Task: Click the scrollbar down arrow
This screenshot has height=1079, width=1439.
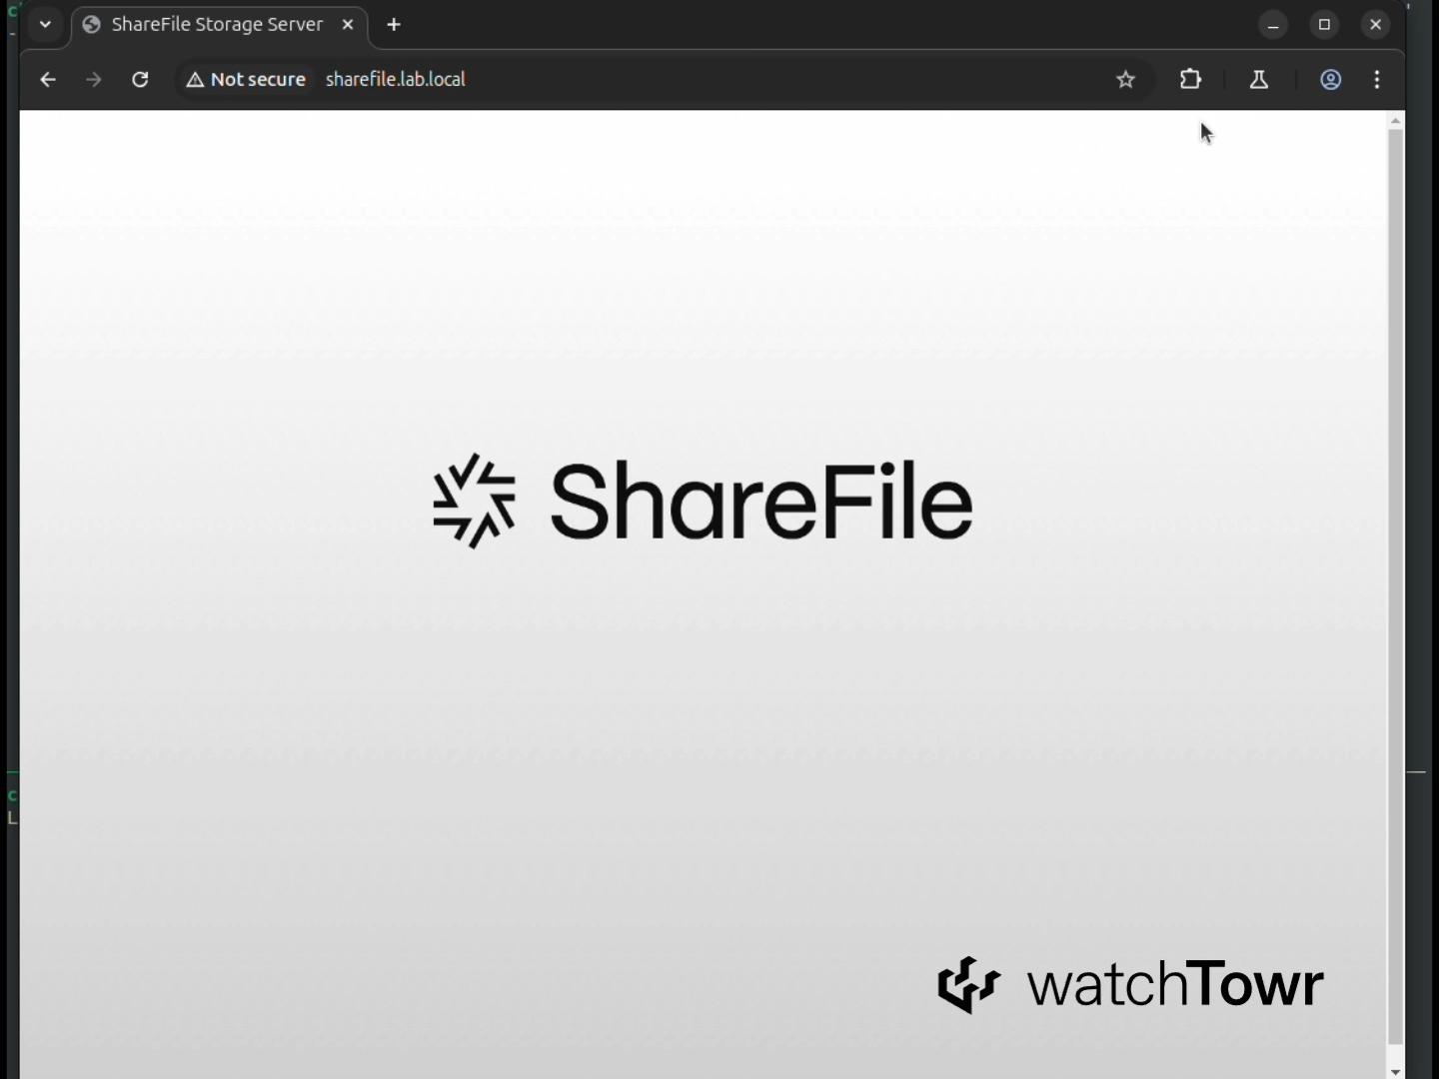Action: point(1396,1071)
